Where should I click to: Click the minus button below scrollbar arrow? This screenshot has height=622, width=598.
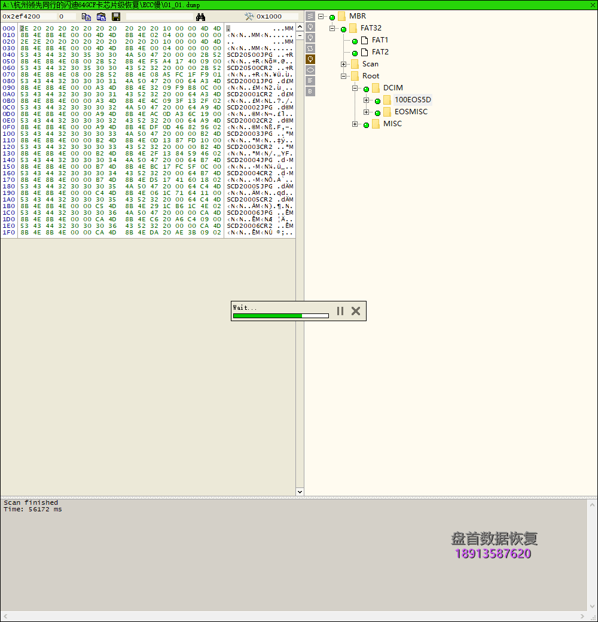(x=300, y=36)
